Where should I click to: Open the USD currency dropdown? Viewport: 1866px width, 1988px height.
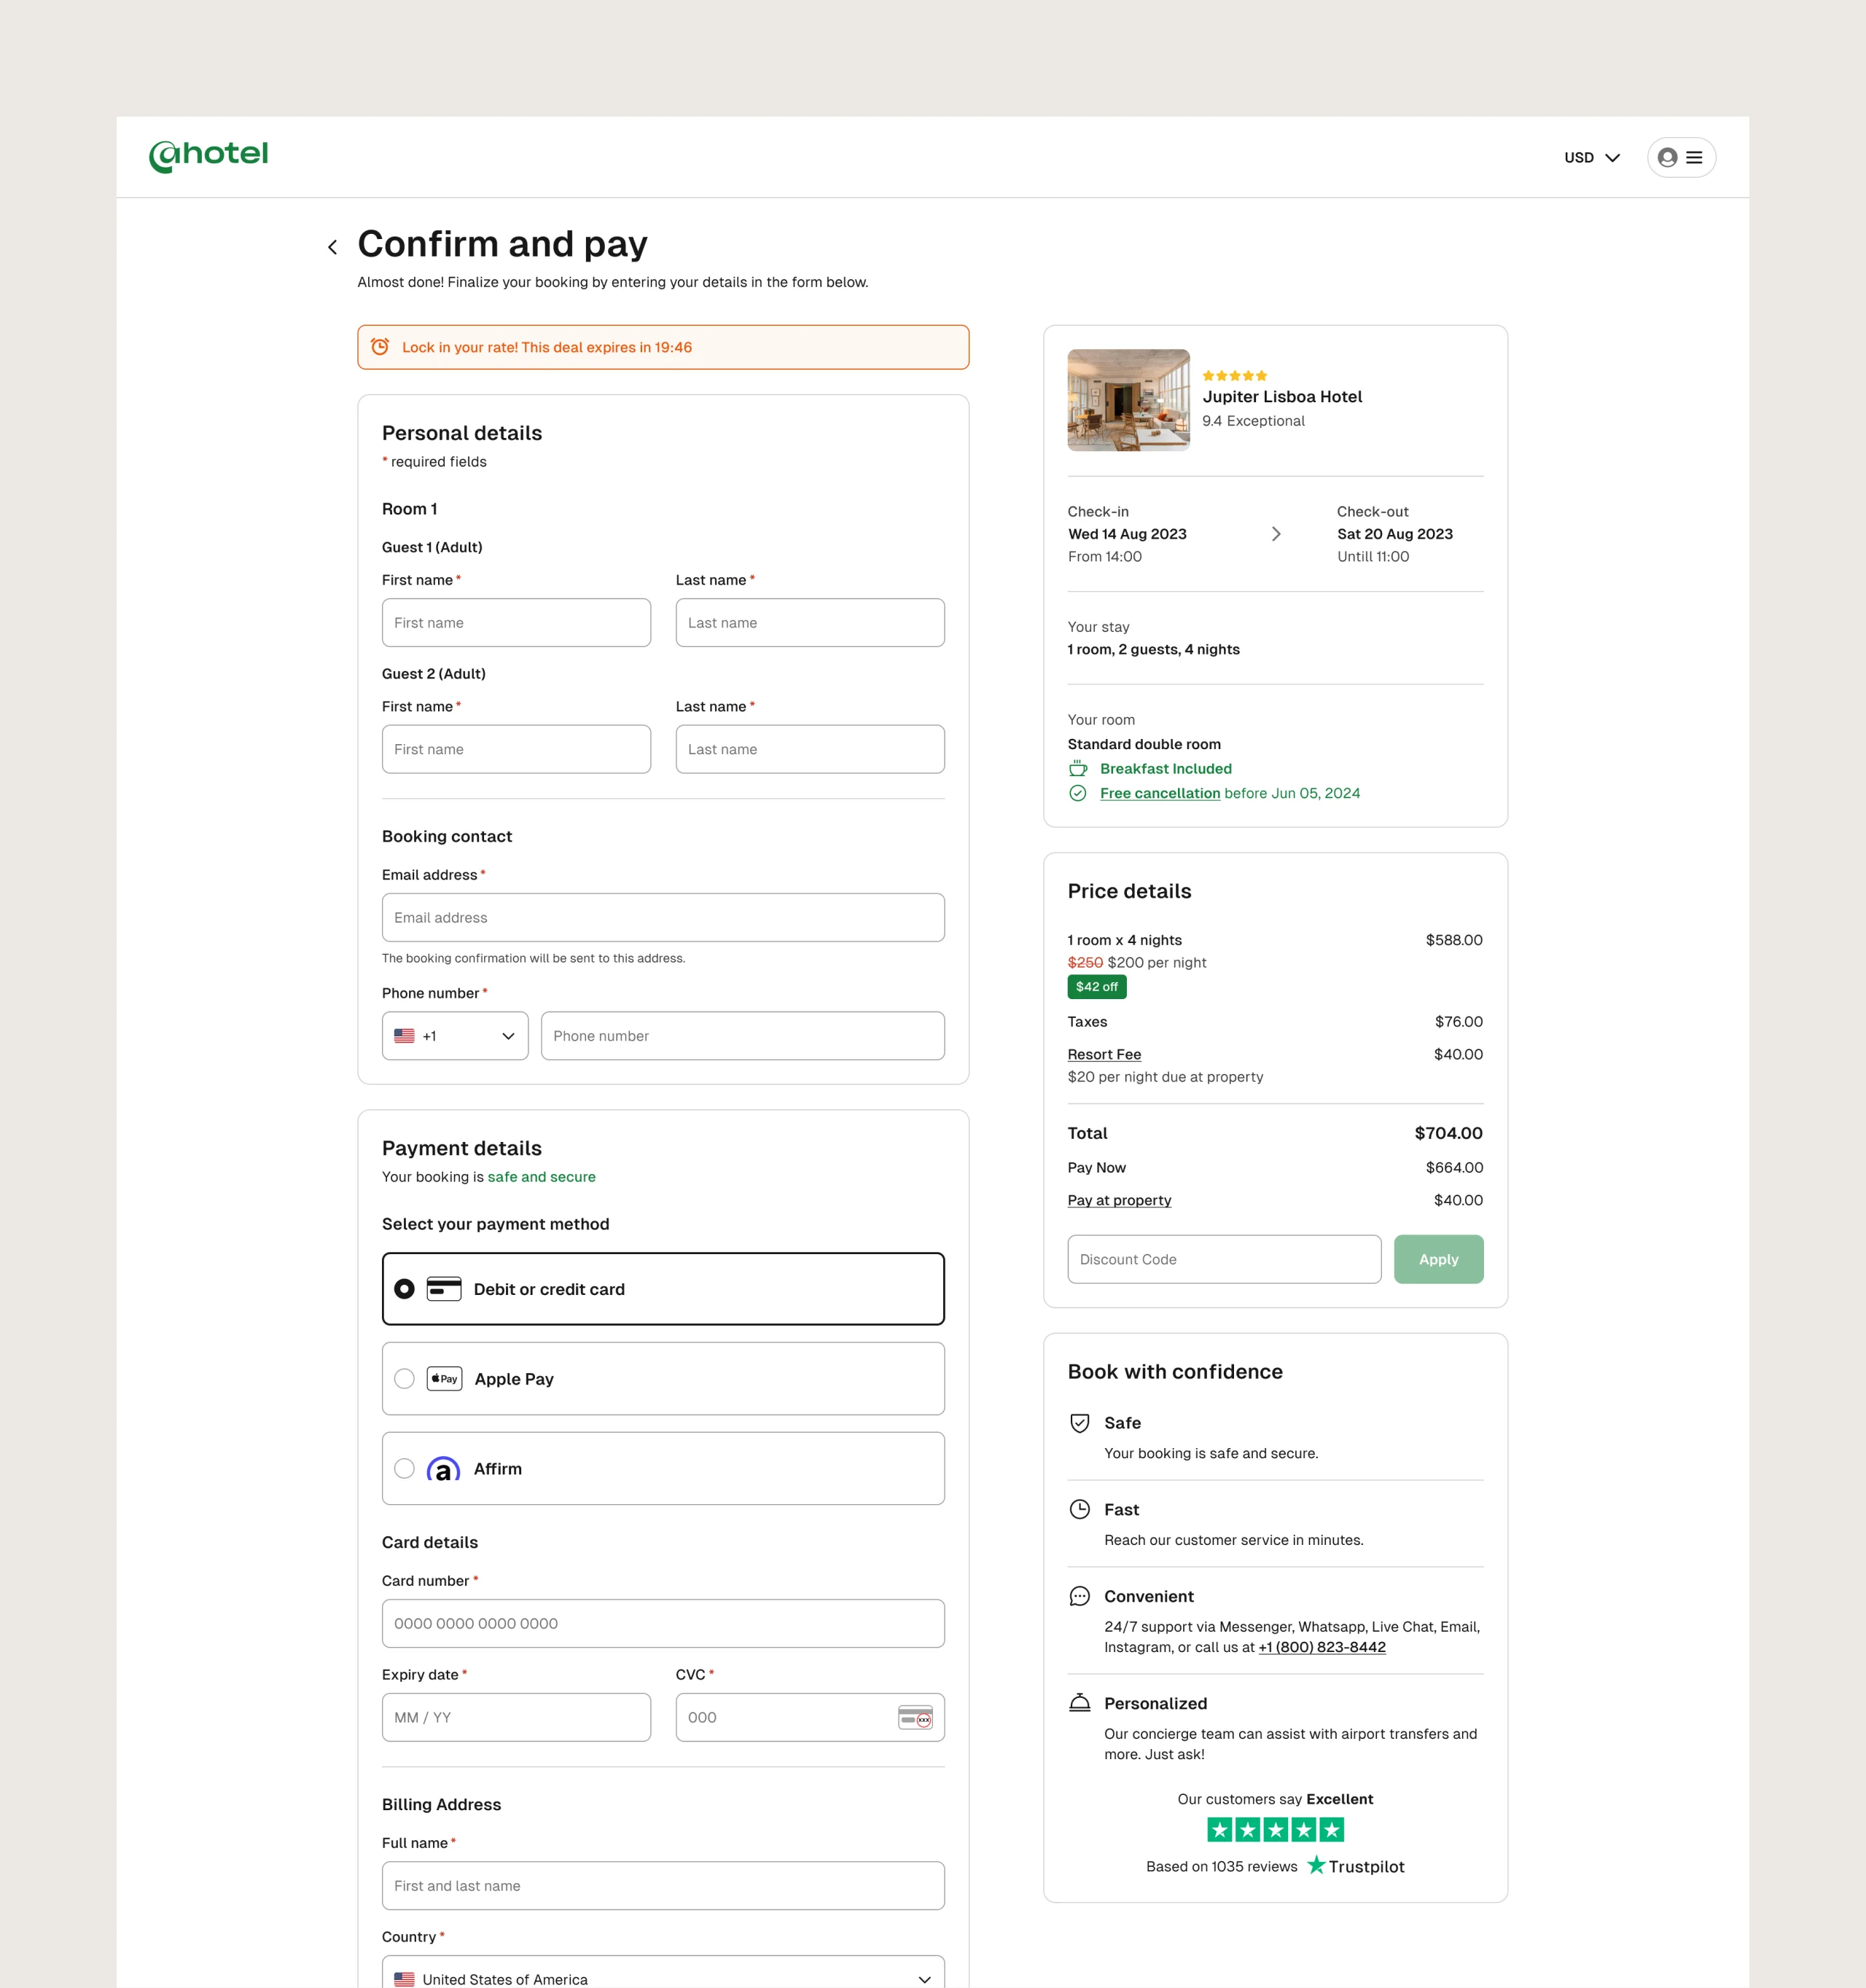[1591, 157]
